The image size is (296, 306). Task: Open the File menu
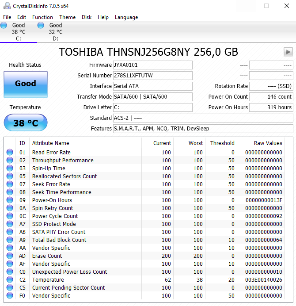[7, 17]
